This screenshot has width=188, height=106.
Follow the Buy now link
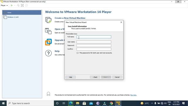coord(133,95)
